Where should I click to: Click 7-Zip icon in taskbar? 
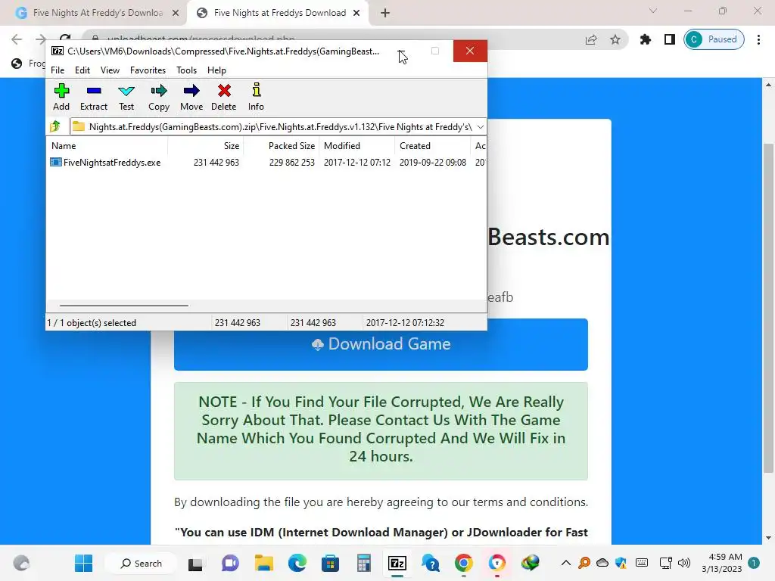point(397,563)
